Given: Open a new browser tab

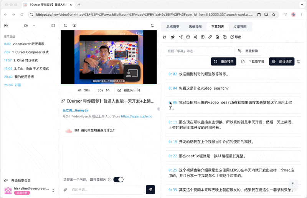Looking at the screenshot, I should click(79, 5).
